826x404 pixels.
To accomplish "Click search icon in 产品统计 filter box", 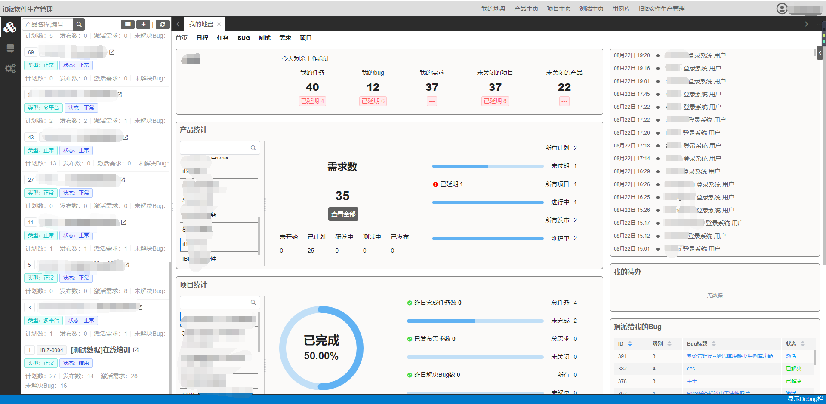I will click(253, 148).
